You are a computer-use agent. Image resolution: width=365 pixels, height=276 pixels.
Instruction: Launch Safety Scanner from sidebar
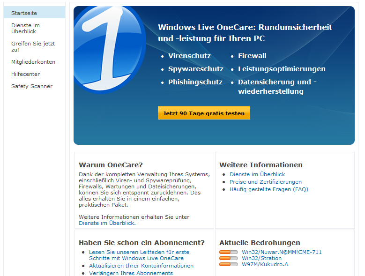(x=32, y=86)
